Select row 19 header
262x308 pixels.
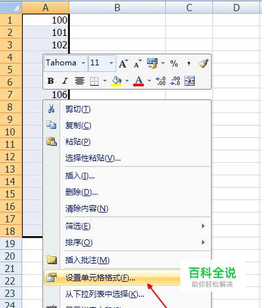10,244
